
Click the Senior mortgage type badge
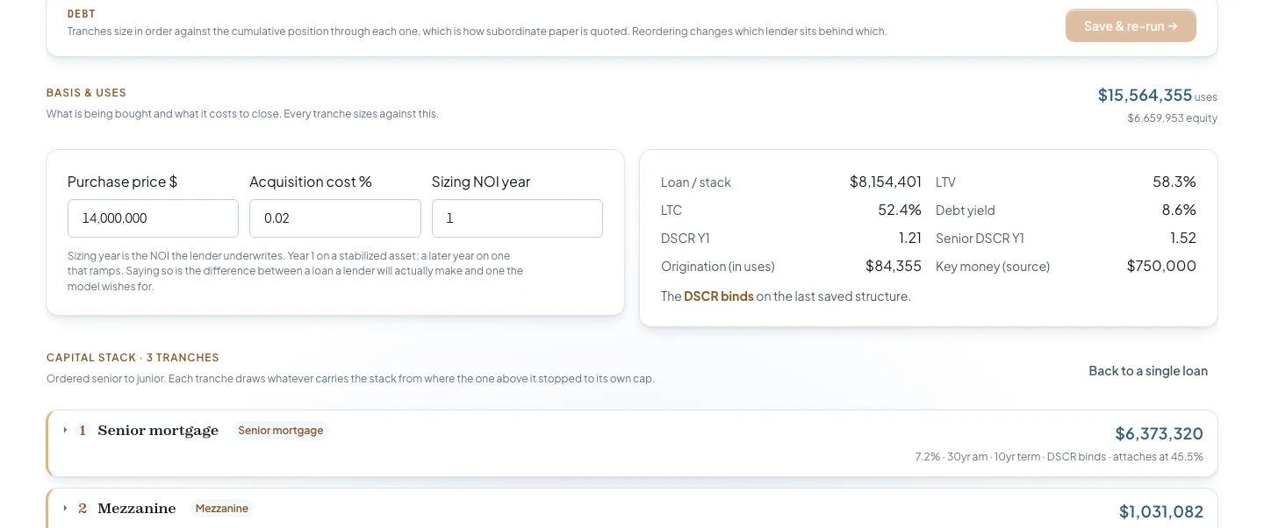click(x=281, y=431)
